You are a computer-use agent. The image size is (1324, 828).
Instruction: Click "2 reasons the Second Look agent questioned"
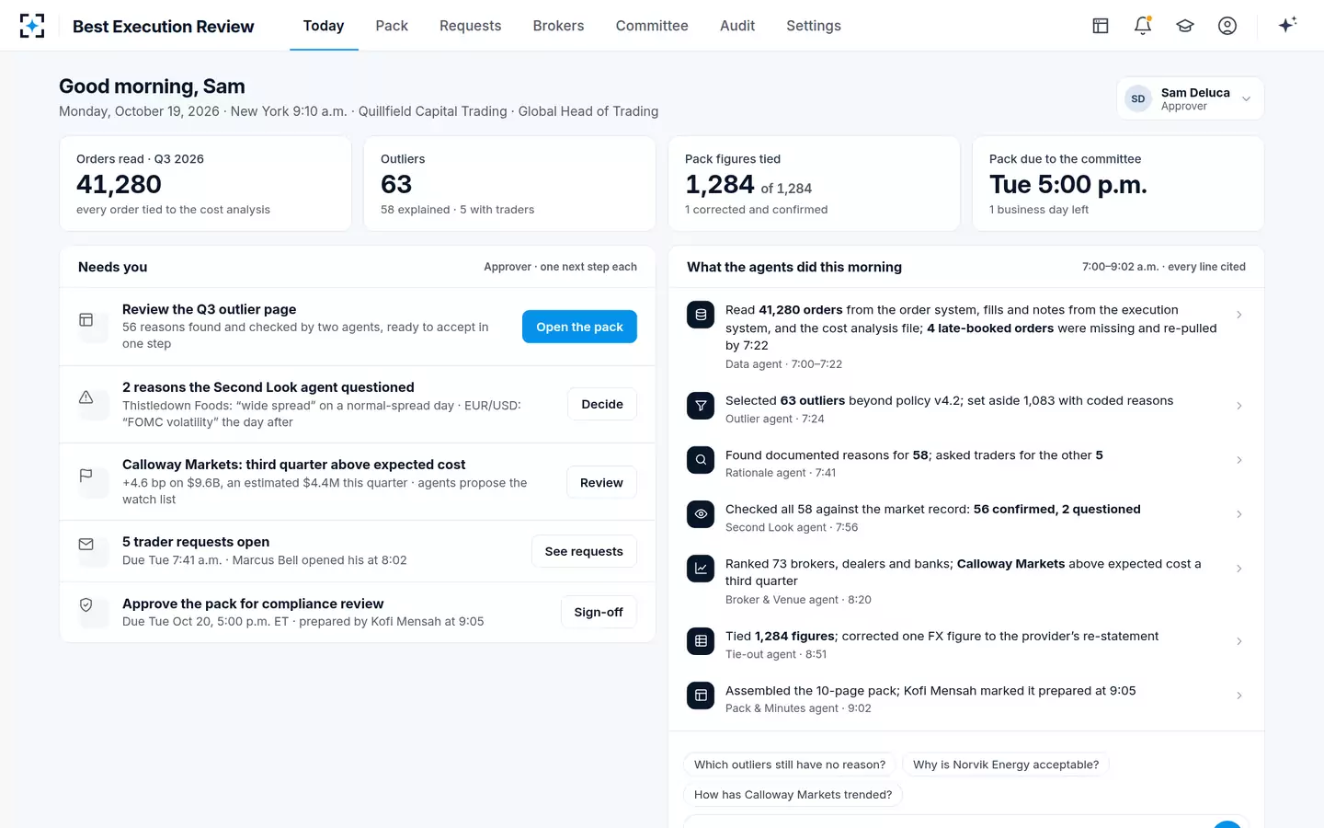pyautogui.click(x=268, y=387)
